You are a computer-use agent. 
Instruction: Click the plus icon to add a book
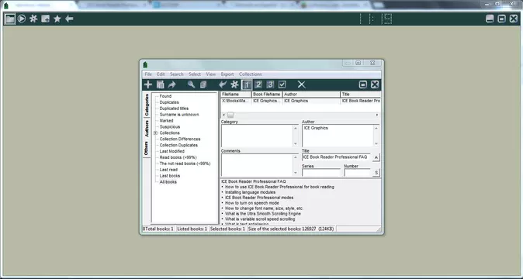tap(147, 84)
